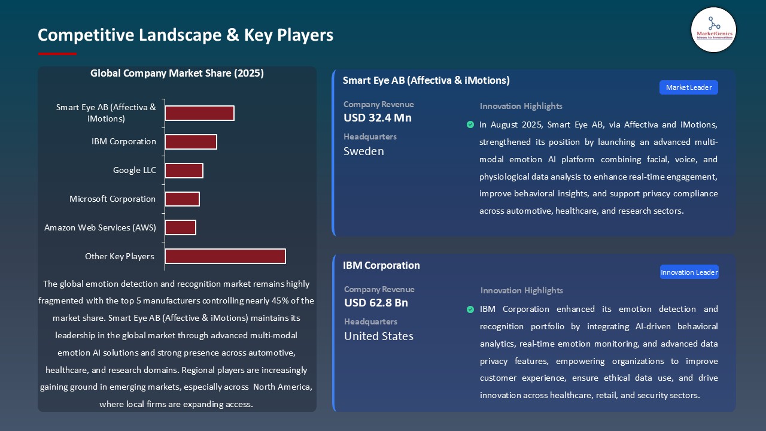Click the chart title Global Company Market Share (2025)
The height and width of the screenshot is (431, 766).
tap(177, 73)
